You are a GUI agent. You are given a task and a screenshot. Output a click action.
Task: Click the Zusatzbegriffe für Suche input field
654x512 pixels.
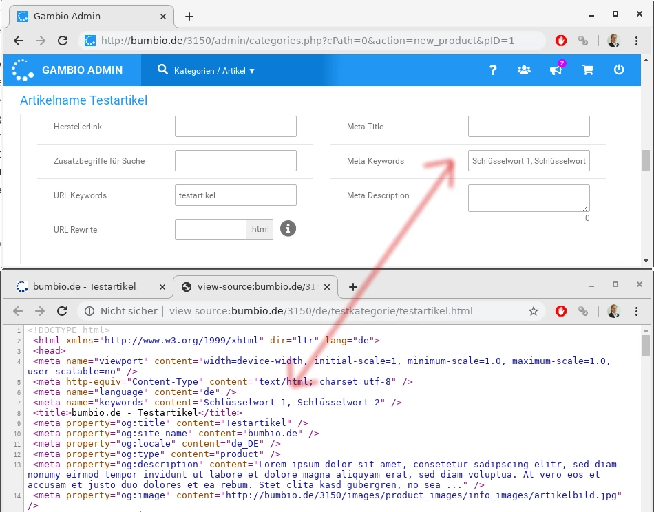pos(235,160)
